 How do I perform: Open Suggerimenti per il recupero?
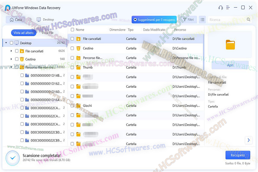(x=154, y=20)
